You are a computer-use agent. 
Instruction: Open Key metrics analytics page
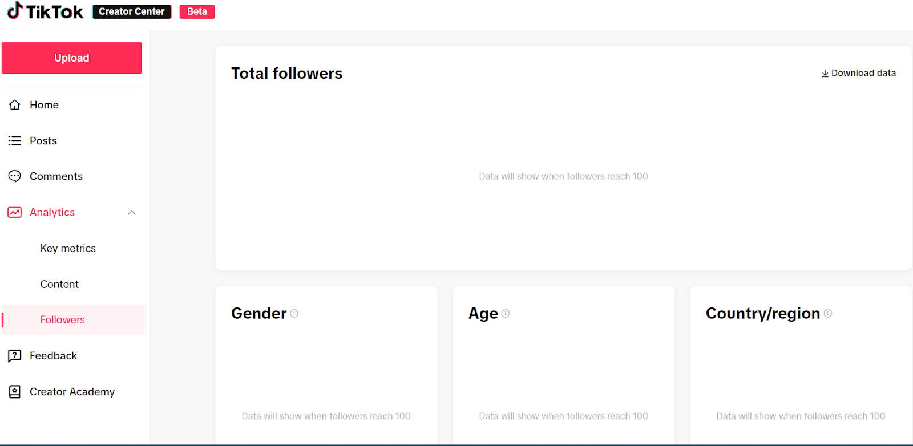click(68, 248)
